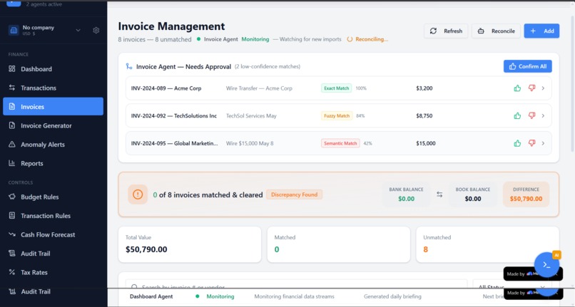This screenshot has width=575, height=307.
Task: Click the Anomaly Alerts warning triangle icon
Action: pyautogui.click(x=12, y=145)
